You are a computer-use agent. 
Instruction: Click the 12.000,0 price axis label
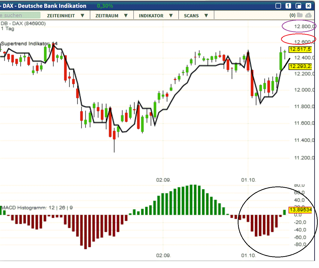coord(304,90)
